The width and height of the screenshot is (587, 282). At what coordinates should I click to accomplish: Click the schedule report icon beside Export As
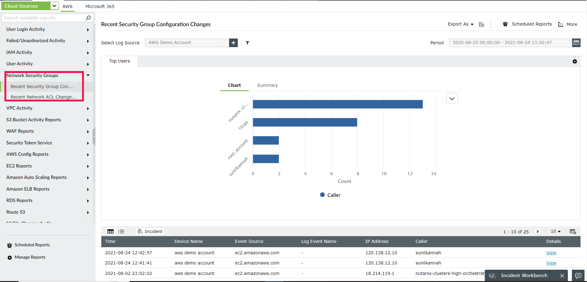point(481,24)
